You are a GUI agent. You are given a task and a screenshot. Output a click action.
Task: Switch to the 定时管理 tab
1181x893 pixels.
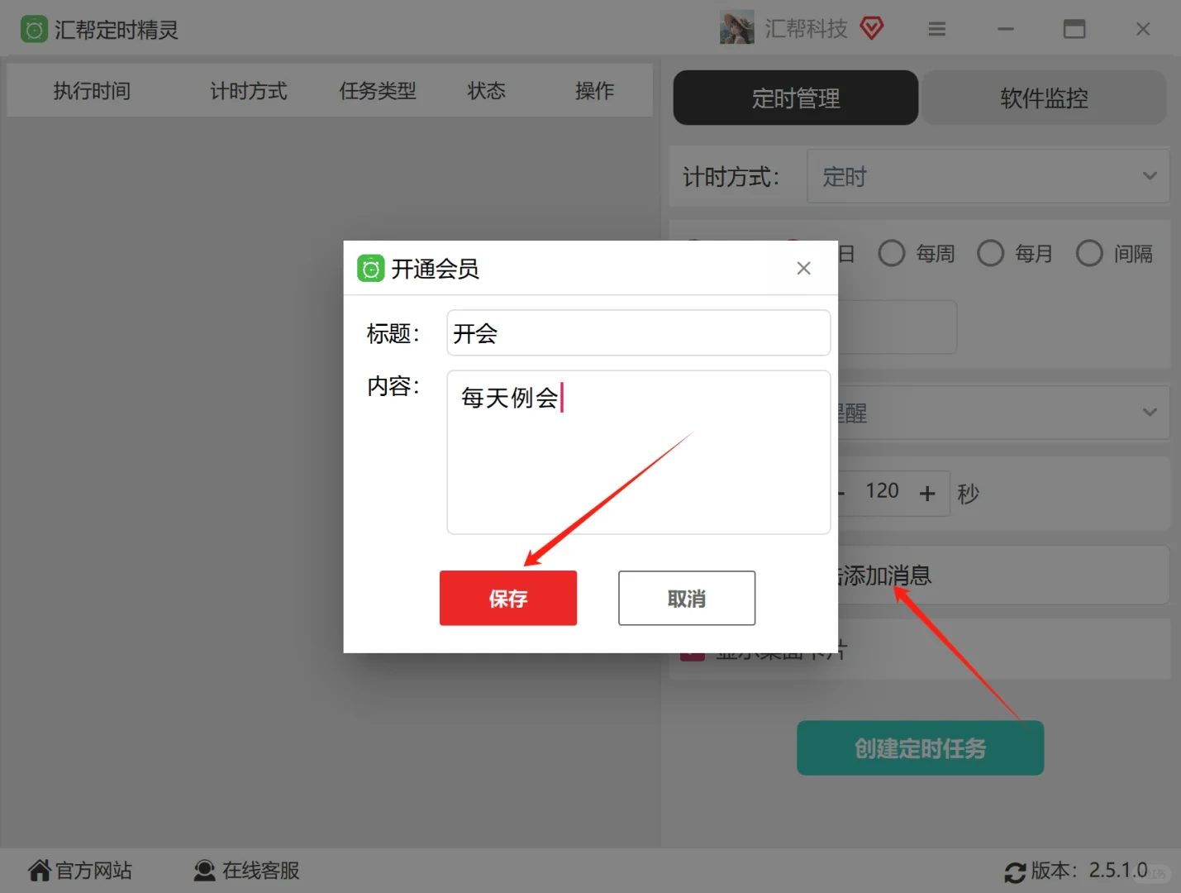click(794, 98)
